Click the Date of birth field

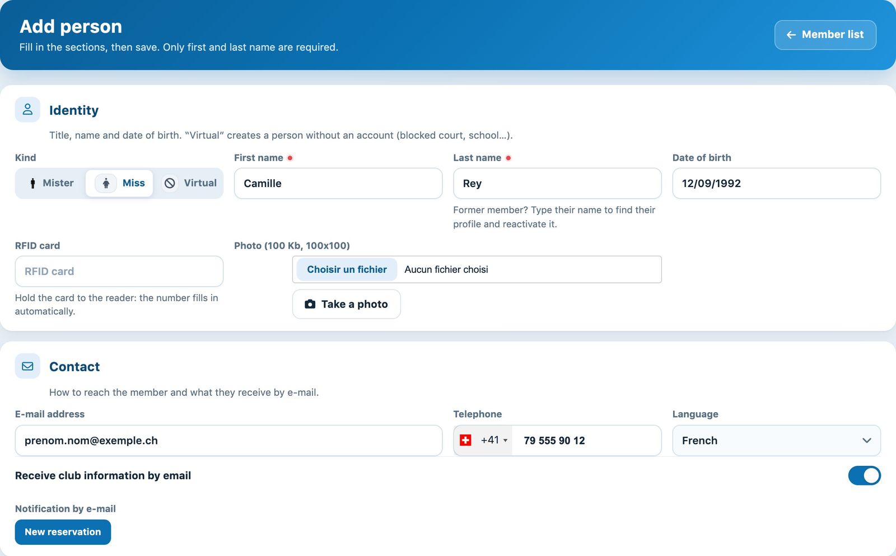click(x=776, y=183)
